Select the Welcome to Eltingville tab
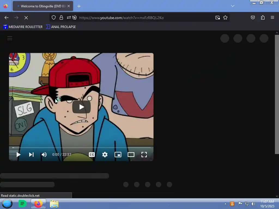Image resolution: width=279 pixels, height=209 pixels. [x=43, y=6]
